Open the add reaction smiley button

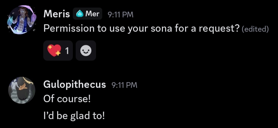86,51
